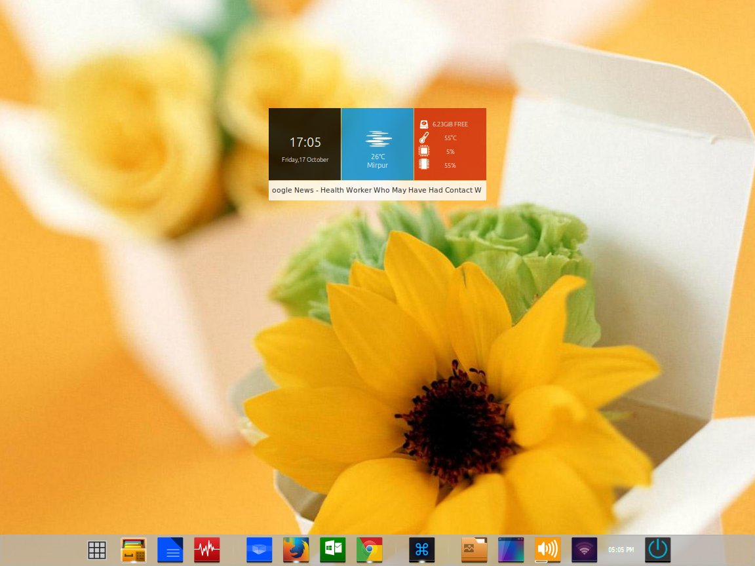This screenshot has height=566, width=755.
Task: Click the 6.23GiB FREE disk text
Action: 450,124
